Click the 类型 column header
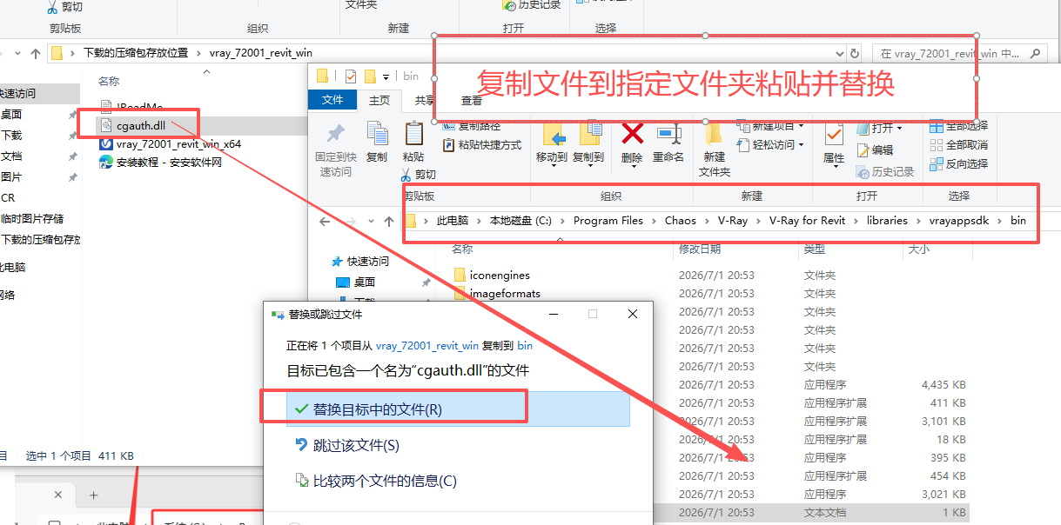 coord(815,249)
